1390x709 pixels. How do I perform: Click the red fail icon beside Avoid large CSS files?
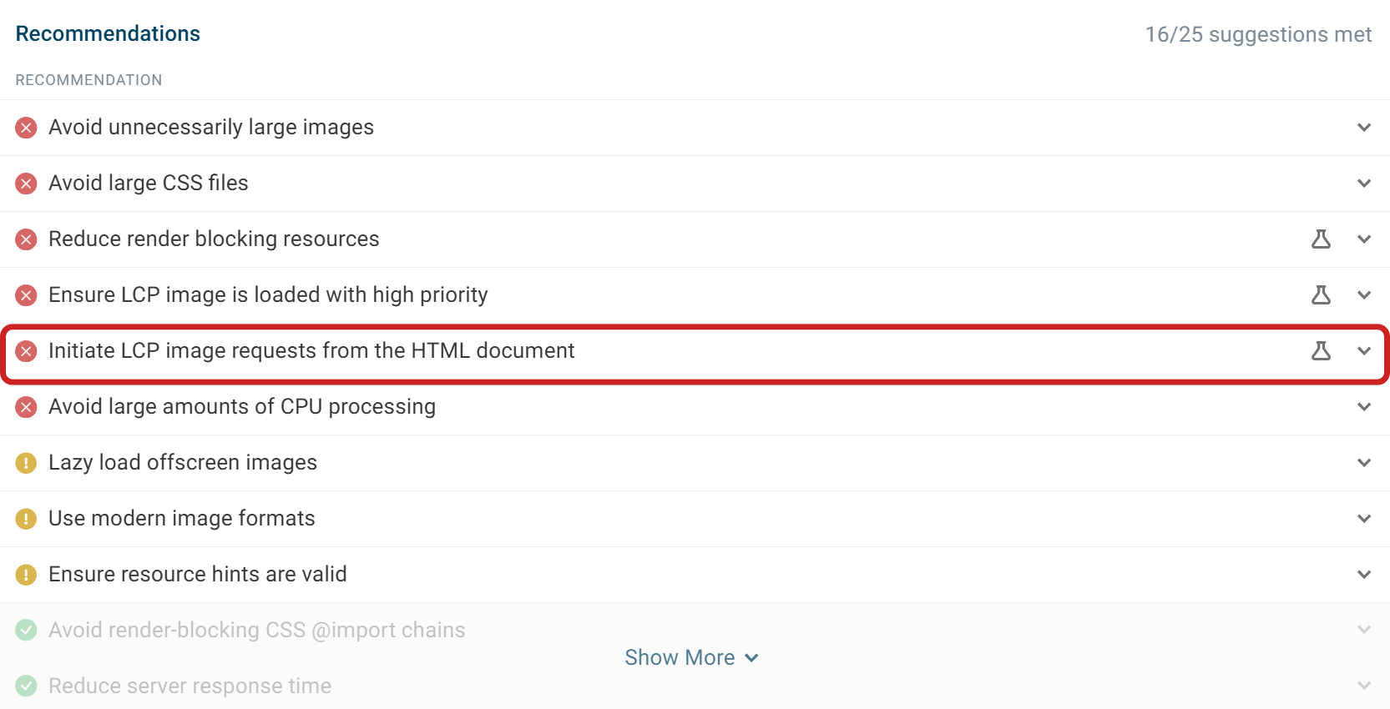pyautogui.click(x=26, y=184)
